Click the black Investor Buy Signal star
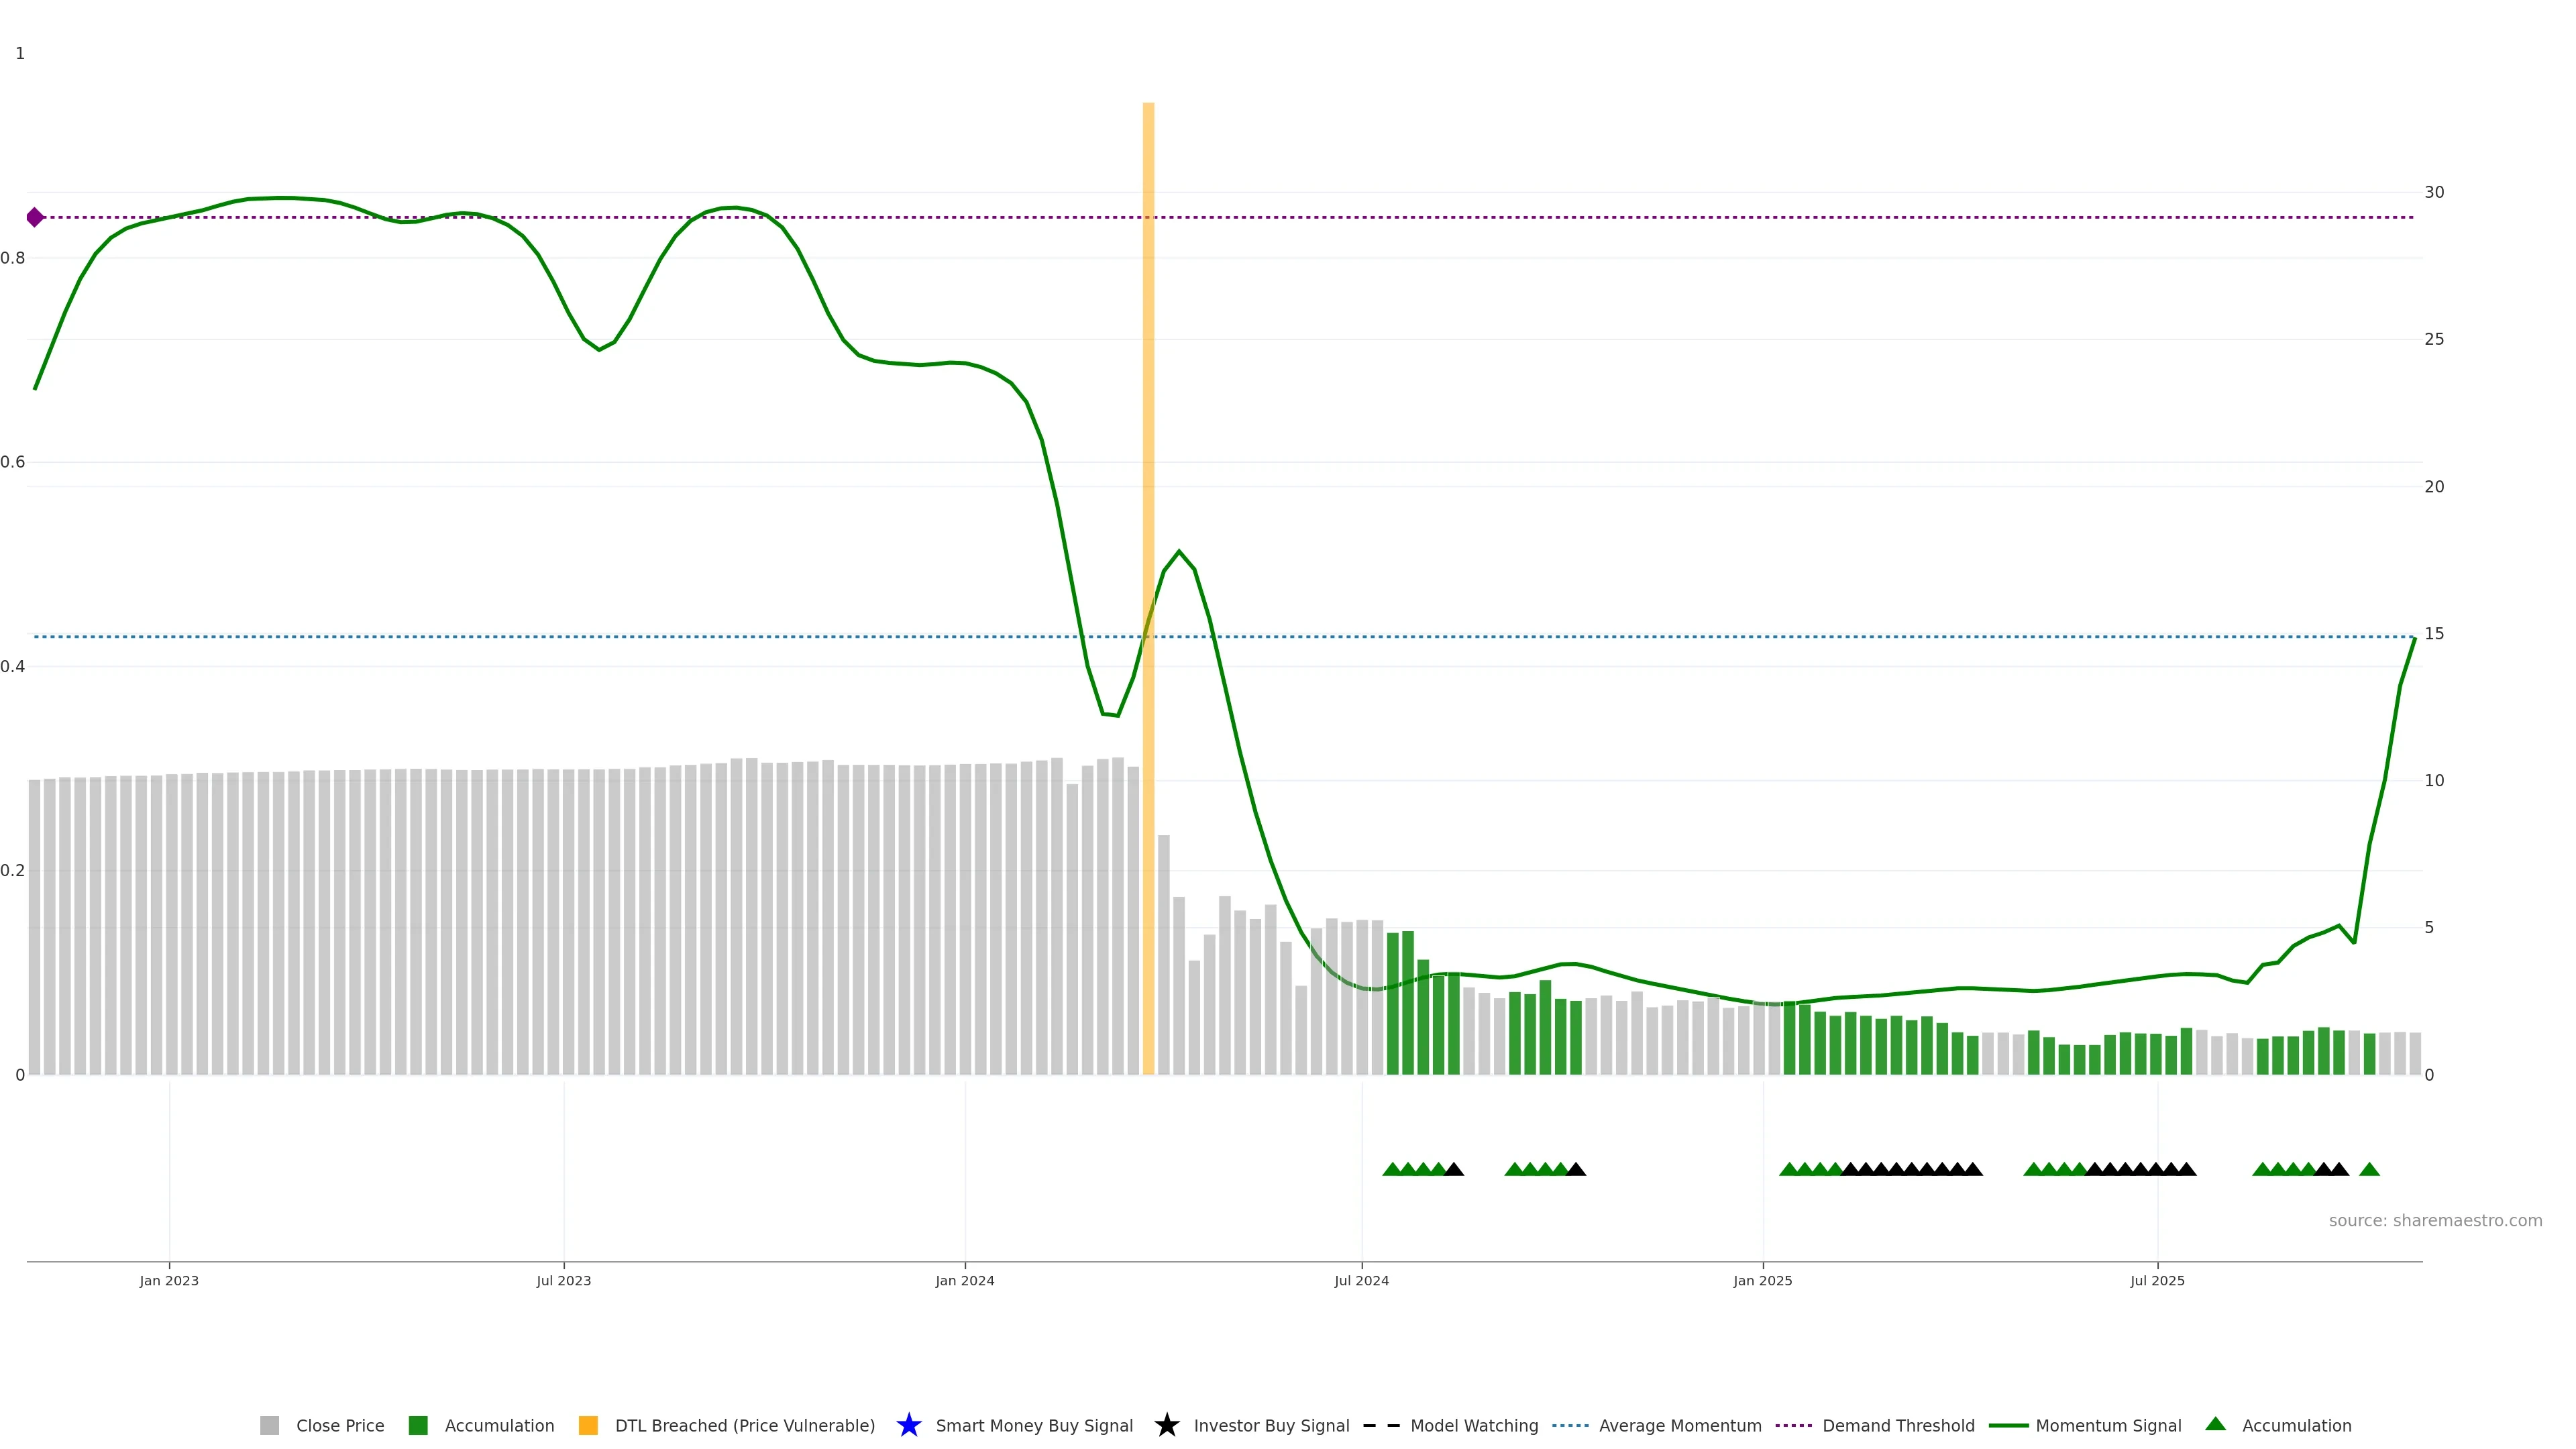Image resolution: width=2576 pixels, height=1449 pixels. click(1166, 1425)
